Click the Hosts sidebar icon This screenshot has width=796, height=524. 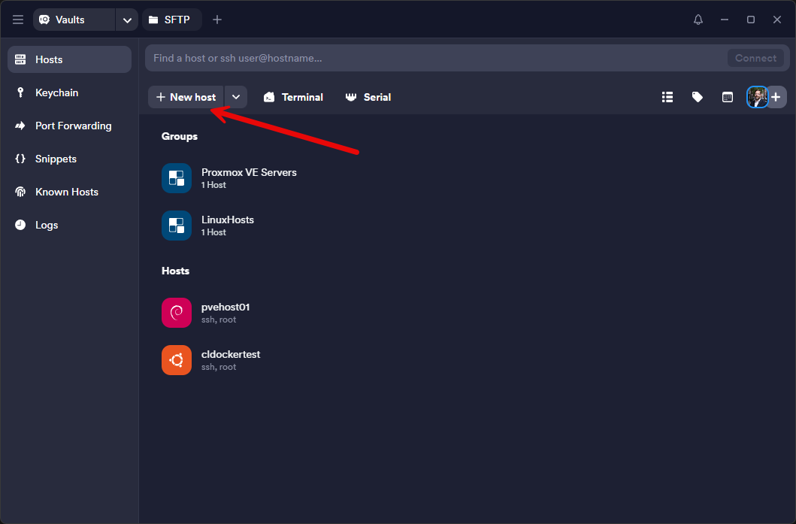click(20, 59)
